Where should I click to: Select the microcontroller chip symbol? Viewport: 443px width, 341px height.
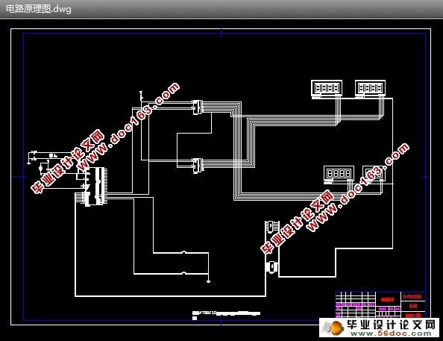(96, 187)
